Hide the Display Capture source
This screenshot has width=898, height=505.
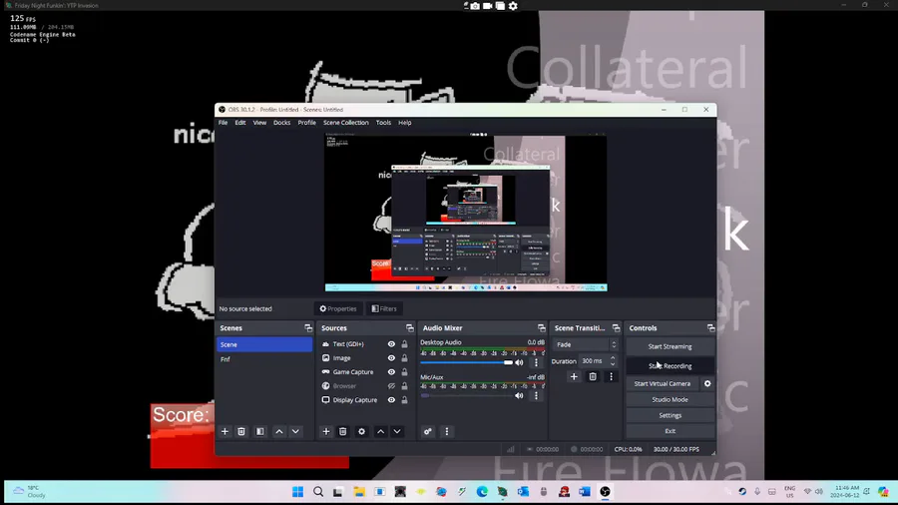391,400
